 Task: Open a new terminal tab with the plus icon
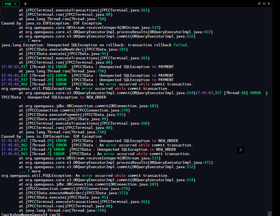pos(25,4)
